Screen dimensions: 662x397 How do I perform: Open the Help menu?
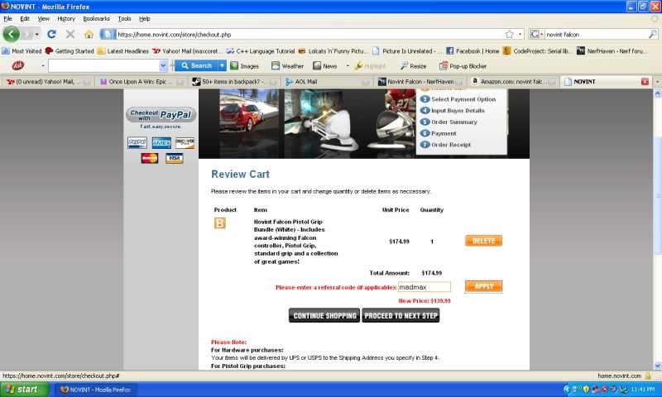point(145,18)
